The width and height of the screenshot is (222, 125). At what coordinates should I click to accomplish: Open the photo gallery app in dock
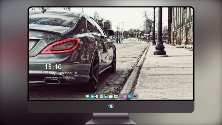coord(116,96)
